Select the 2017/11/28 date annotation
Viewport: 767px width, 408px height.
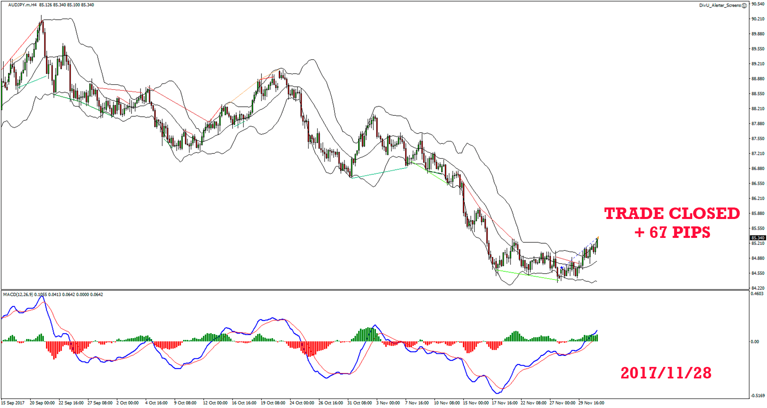666,373
